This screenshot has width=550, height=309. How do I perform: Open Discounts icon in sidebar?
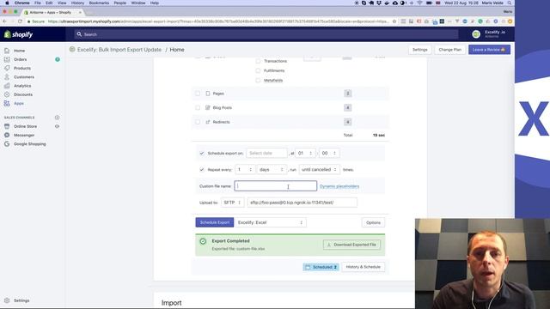click(7, 94)
